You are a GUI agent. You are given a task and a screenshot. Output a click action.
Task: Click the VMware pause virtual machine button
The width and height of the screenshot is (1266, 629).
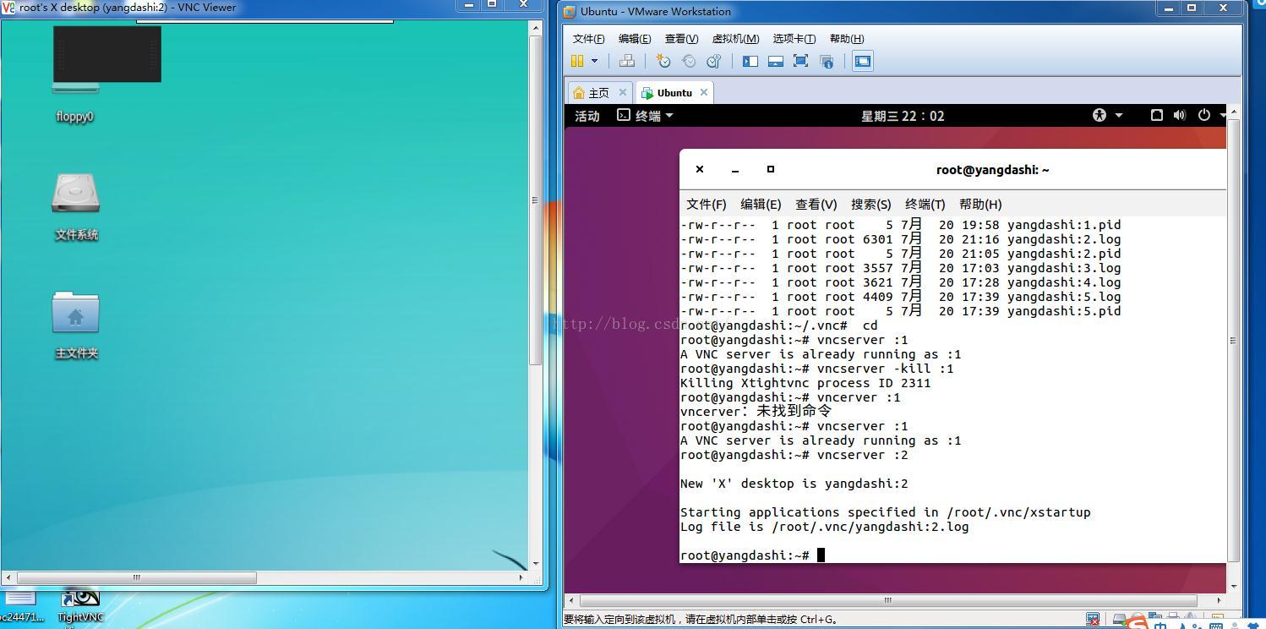pyautogui.click(x=577, y=61)
